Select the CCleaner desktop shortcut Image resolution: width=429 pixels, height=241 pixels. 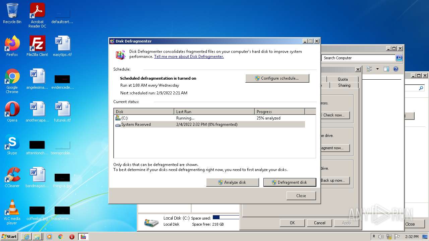(12, 177)
